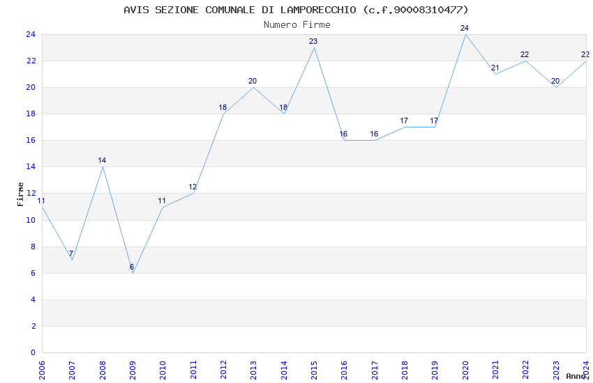Click the 2018 x-axis year label
593x383 pixels.
pyautogui.click(x=405, y=370)
